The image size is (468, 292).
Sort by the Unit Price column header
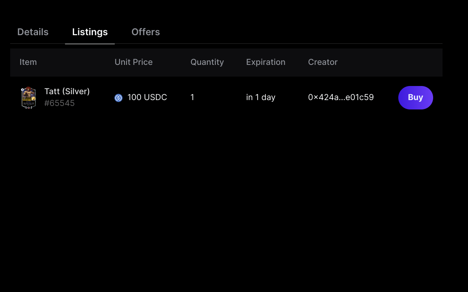134,62
